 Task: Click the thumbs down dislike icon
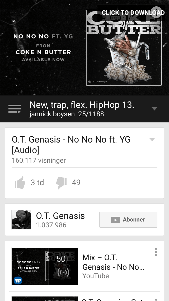61,183
